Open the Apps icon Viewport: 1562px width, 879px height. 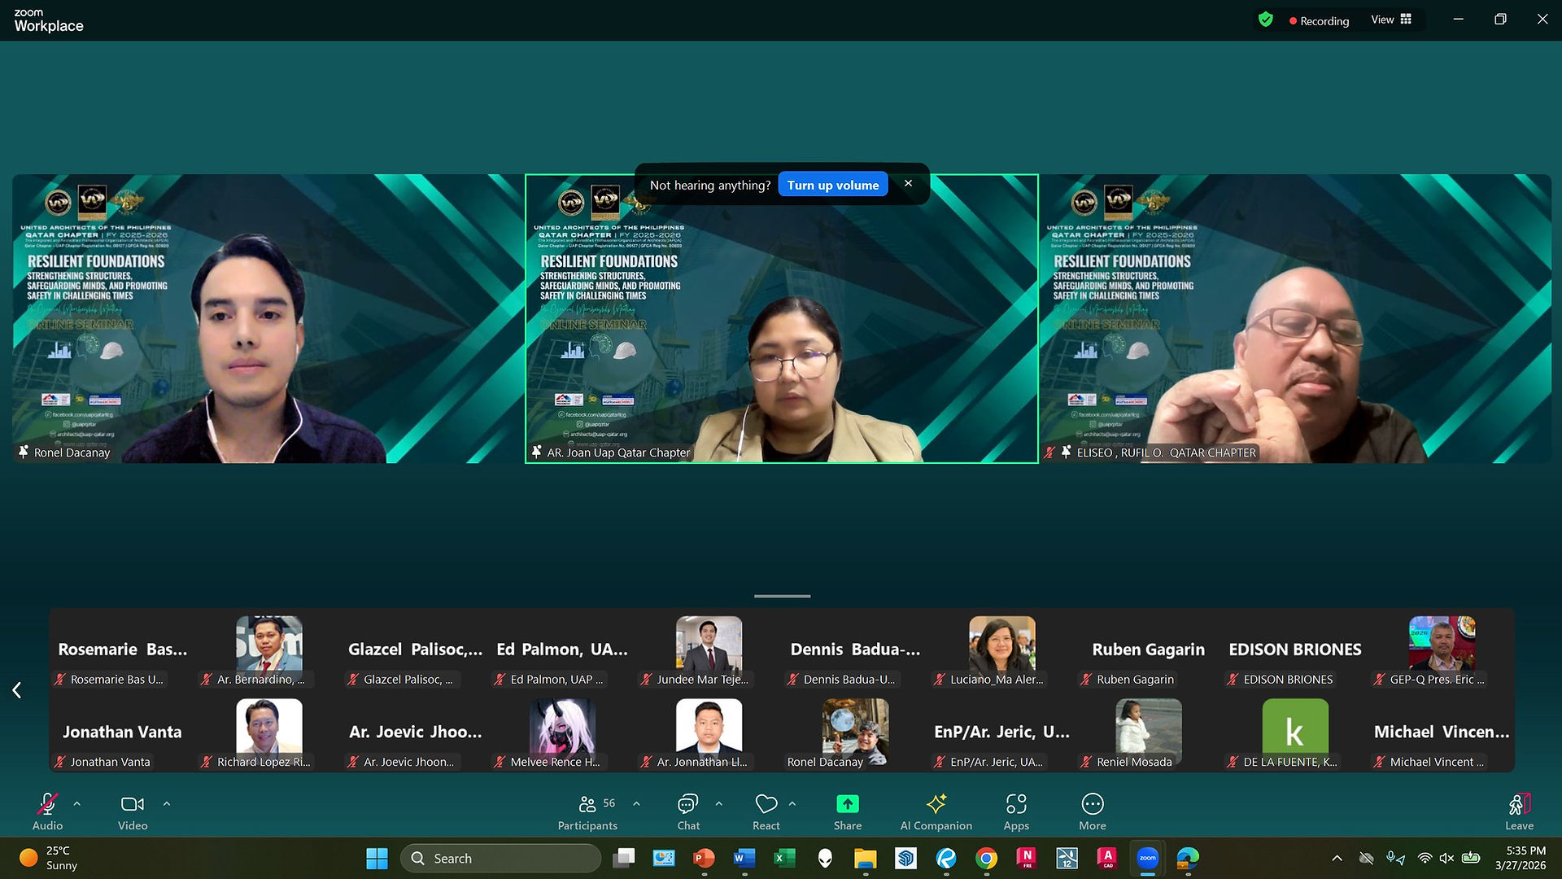(1016, 804)
